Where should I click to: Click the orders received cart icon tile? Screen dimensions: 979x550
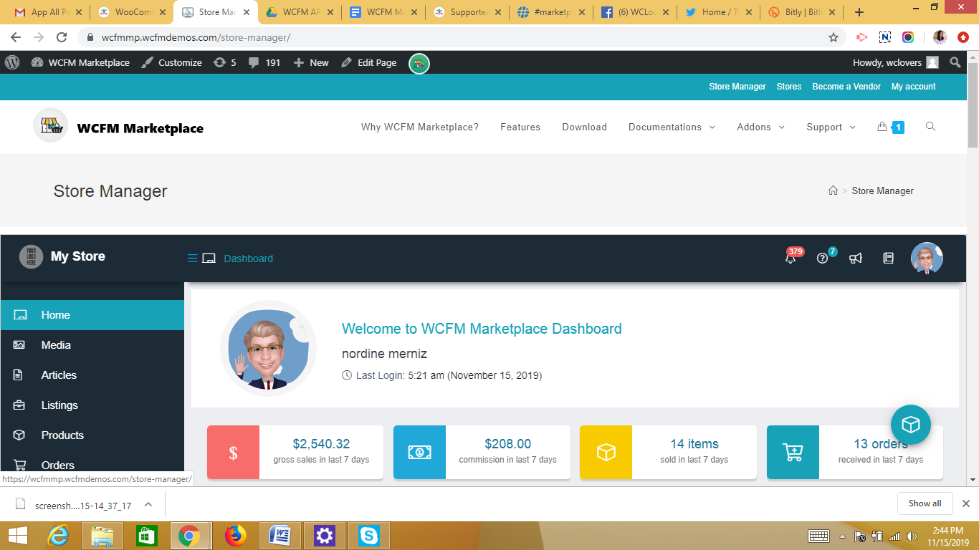793,453
